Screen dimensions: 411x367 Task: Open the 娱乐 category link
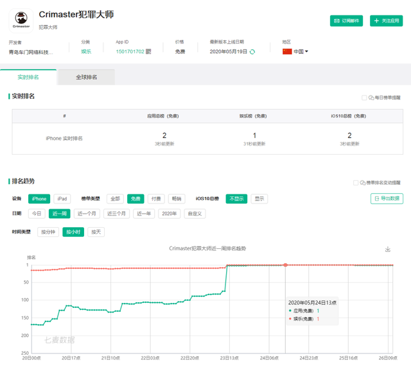pyautogui.click(x=86, y=51)
